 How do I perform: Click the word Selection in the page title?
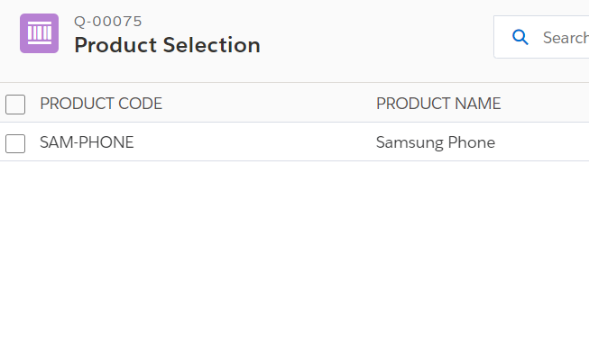pos(212,45)
